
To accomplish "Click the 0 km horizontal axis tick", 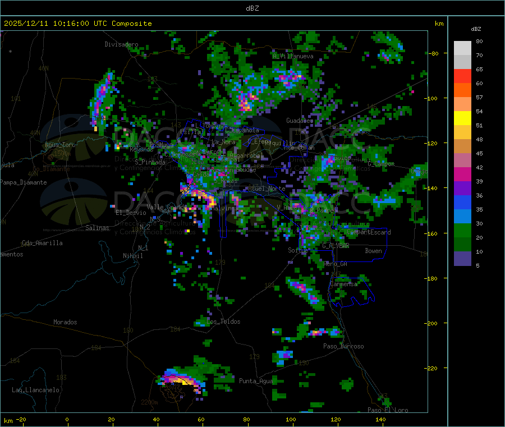I will pos(67,419).
